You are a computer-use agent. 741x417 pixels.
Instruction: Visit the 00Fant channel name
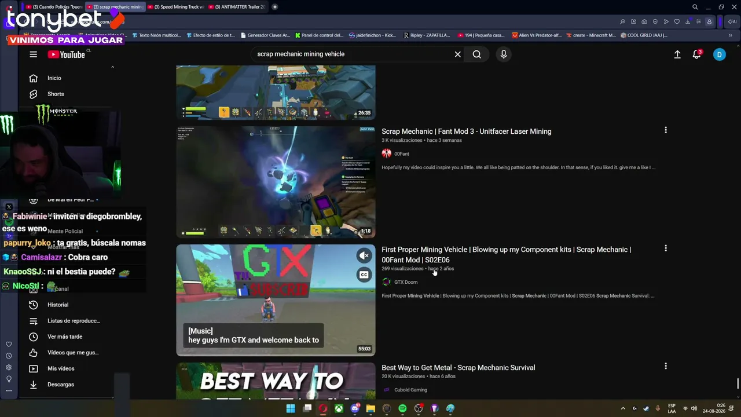pyautogui.click(x=402, y=154)
